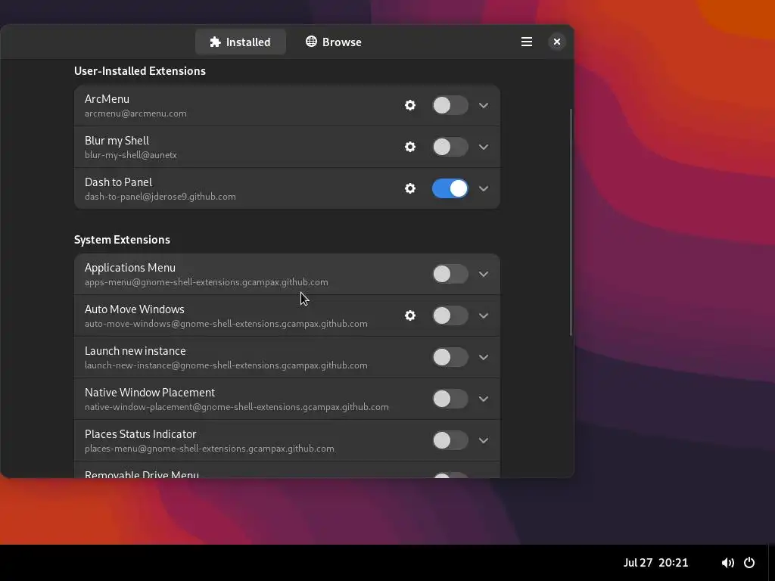This screenshot has width=775, height=581.
Task: Open Dash to Panel settings gear
Action: (409, 188)
